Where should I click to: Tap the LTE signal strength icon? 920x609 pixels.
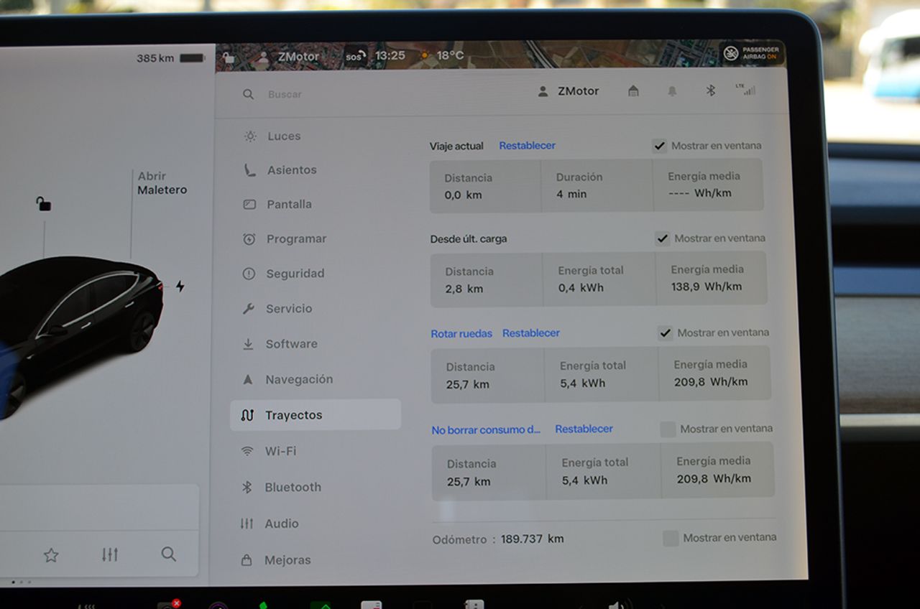click(x=745, y=90)
